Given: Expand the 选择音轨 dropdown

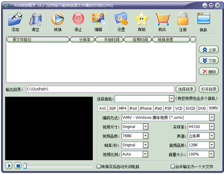Looking at the screenshot, I should click(x=171, y=99).
